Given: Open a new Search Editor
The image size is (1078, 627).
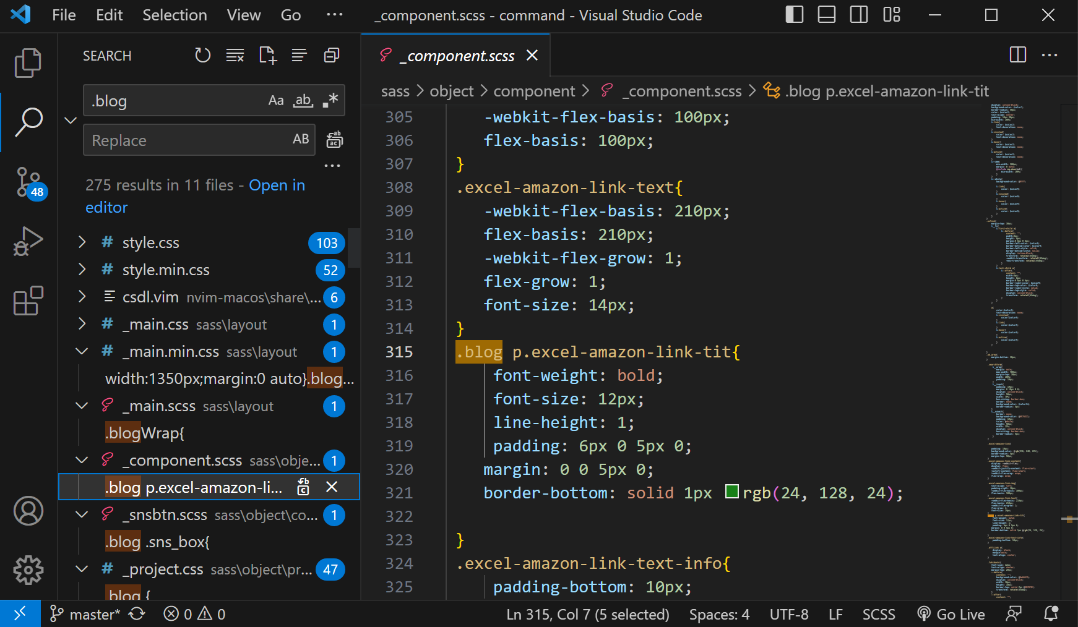Looking at the screenshot, I should tap(267, 55).
